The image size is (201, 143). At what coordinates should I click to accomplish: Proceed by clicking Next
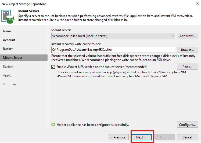[141, 137]
